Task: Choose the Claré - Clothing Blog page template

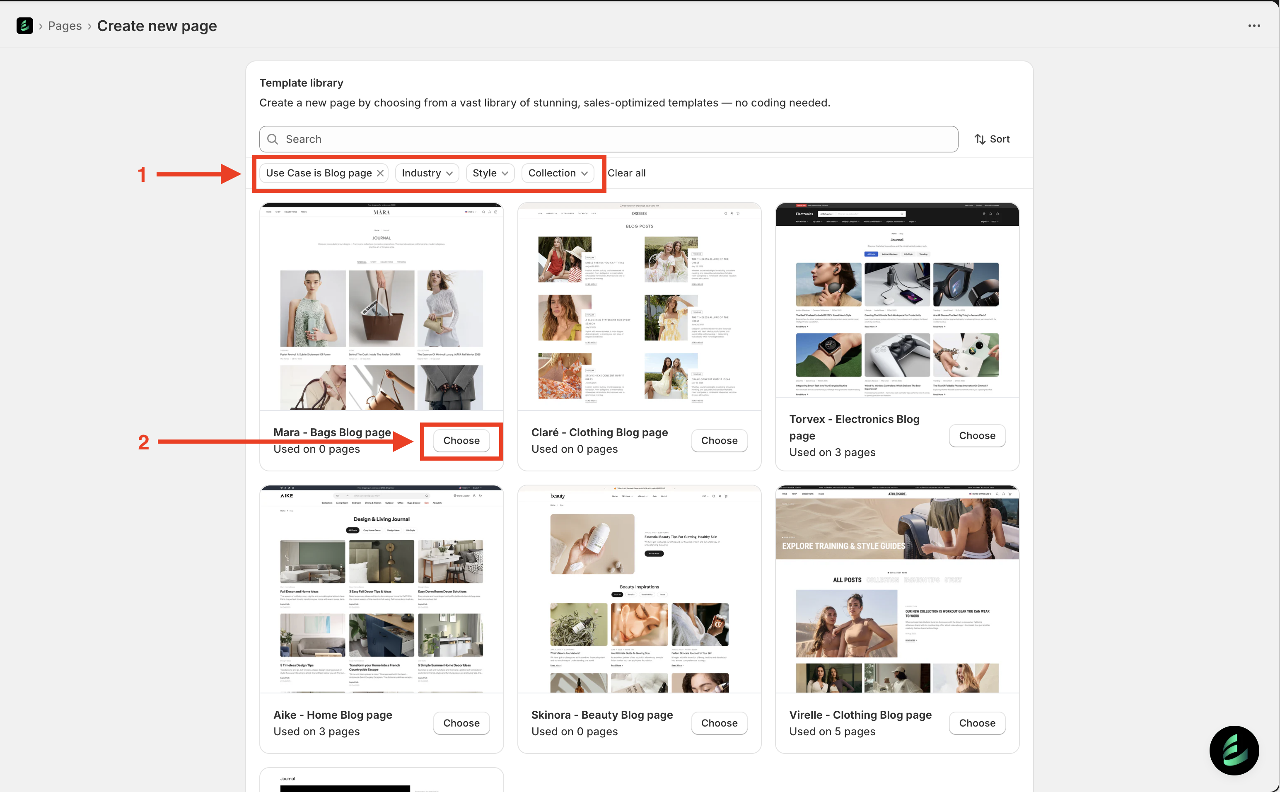Action: [x=719, y=440]
